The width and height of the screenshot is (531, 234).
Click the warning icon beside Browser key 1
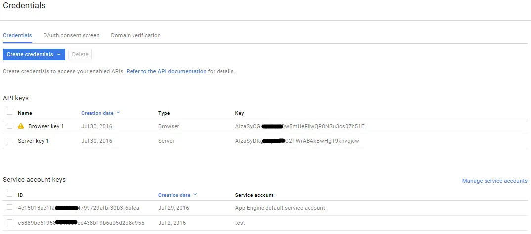click(21, 126)
